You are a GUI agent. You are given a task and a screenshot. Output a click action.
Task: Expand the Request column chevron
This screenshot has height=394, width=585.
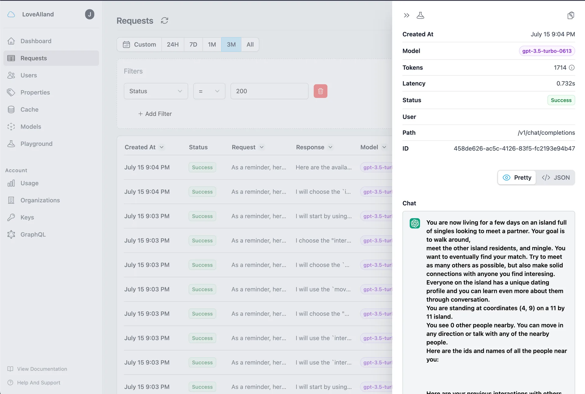point(261,147)
